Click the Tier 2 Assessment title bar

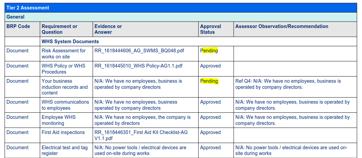pos(28,8)
